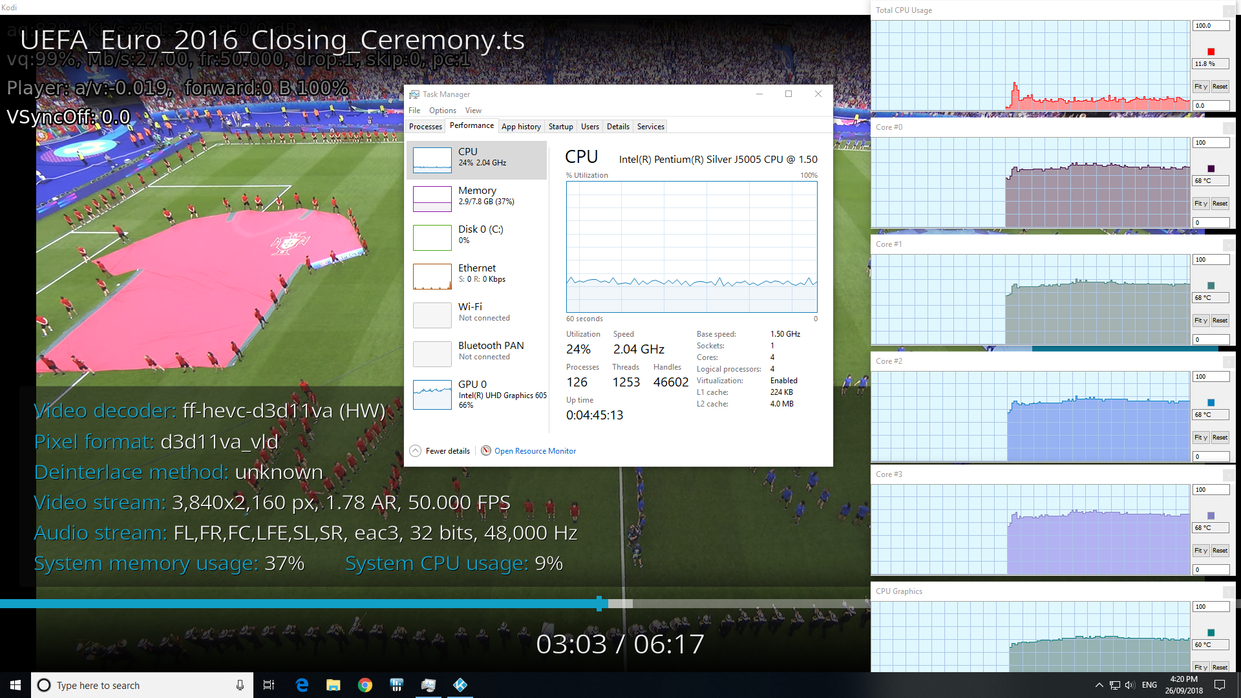Screen dimensions: 1241x698
Task: Click the network status tray icon
Action: point(1115,685)
